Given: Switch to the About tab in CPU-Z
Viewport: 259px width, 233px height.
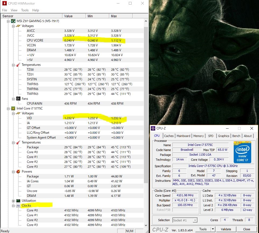Looking at the screenshot, I should tap(248, 136).
